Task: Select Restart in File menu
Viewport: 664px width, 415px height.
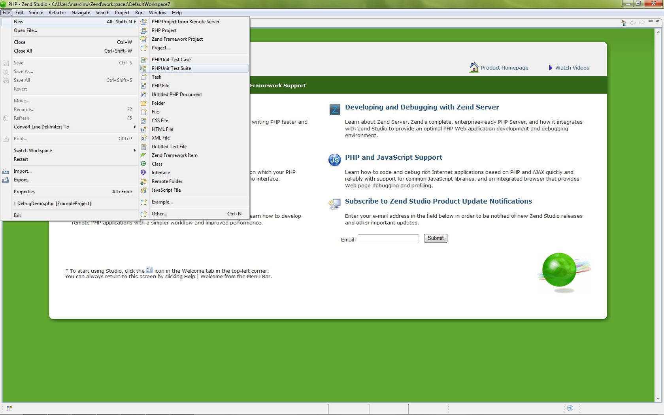Action: click(x=69, y=159)
